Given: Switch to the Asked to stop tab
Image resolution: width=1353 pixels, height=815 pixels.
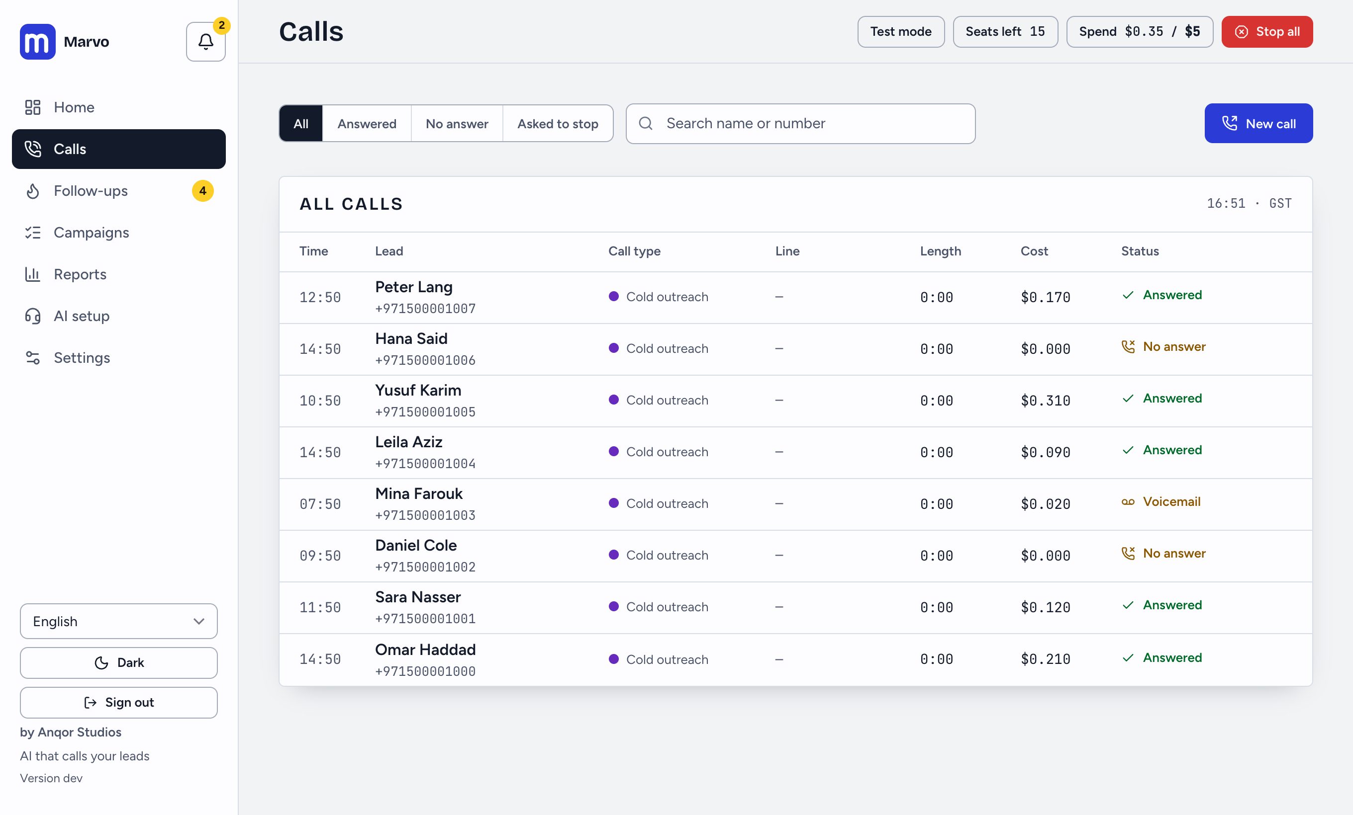Looking at the screenshot, I should 558,123.
